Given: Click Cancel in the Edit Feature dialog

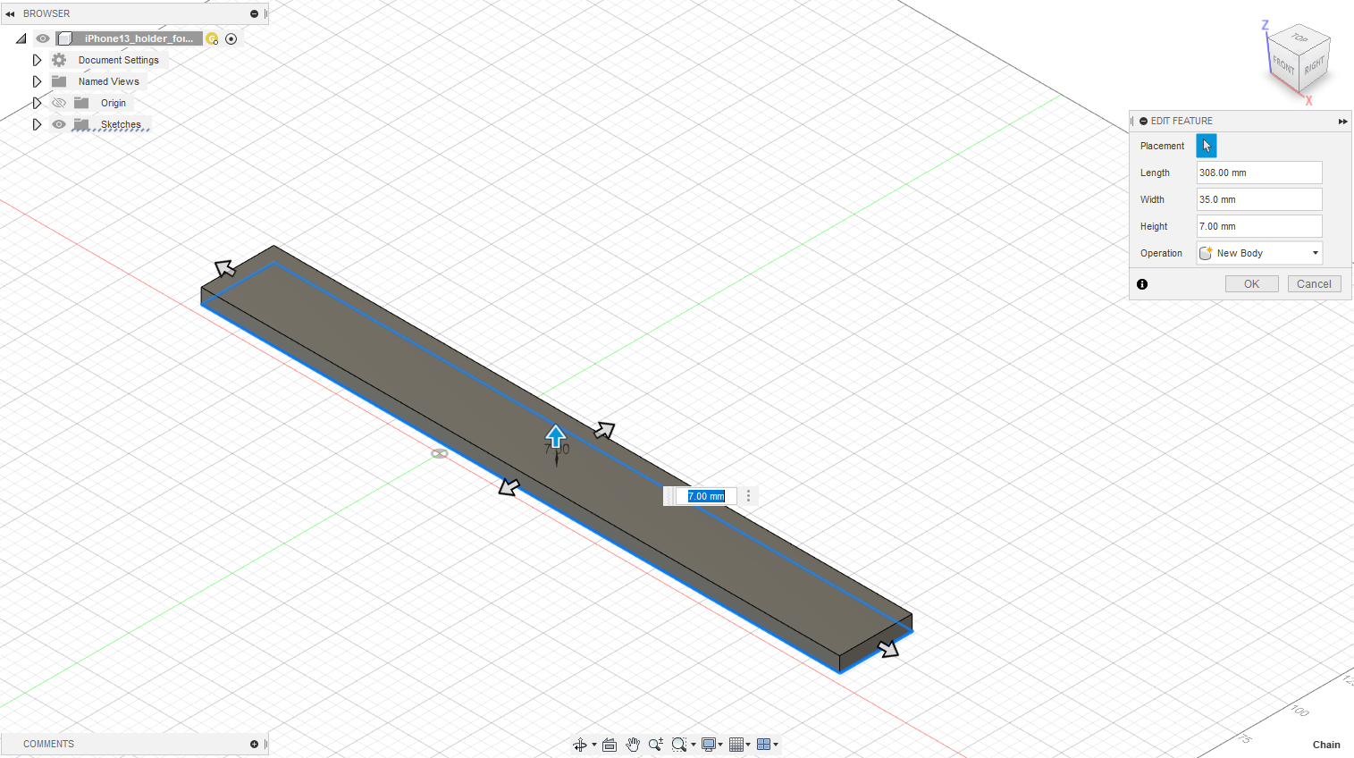Looking at the screenshot, I should tap(1314, 284).
